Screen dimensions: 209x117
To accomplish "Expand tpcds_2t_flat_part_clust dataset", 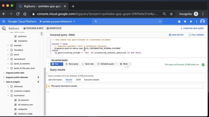I will (x=8, y=68).
